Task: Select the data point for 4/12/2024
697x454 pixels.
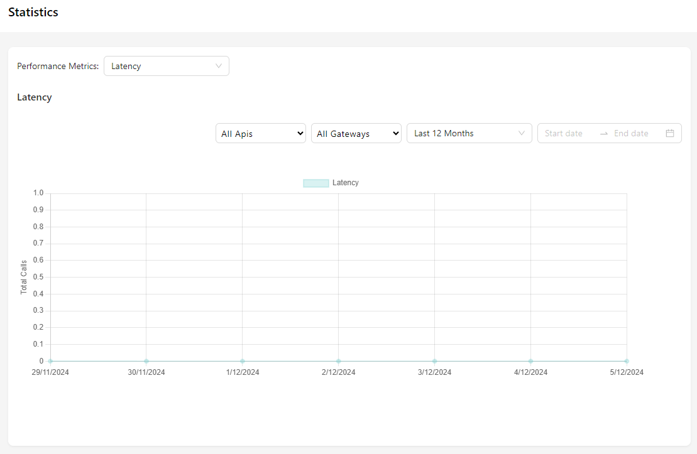Action: tap(530, 361)
